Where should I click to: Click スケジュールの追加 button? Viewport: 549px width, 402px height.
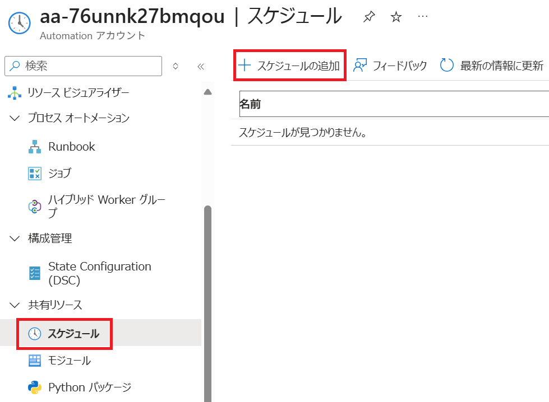pos(289,66)
